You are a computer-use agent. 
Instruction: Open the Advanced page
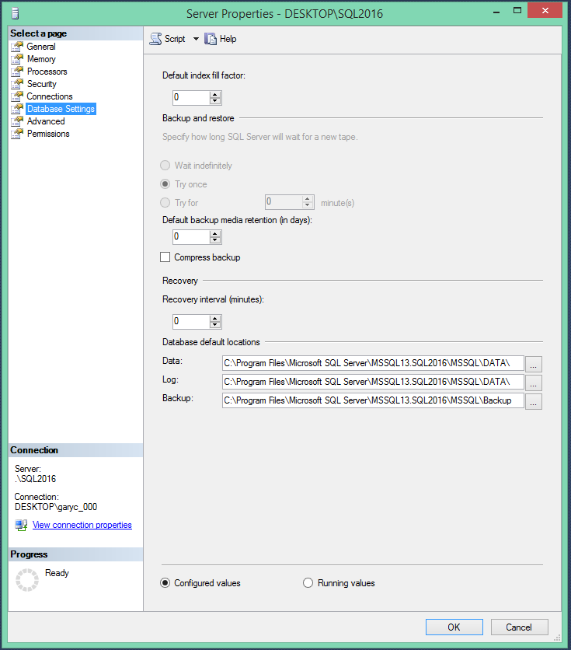(x=46, y=121)
